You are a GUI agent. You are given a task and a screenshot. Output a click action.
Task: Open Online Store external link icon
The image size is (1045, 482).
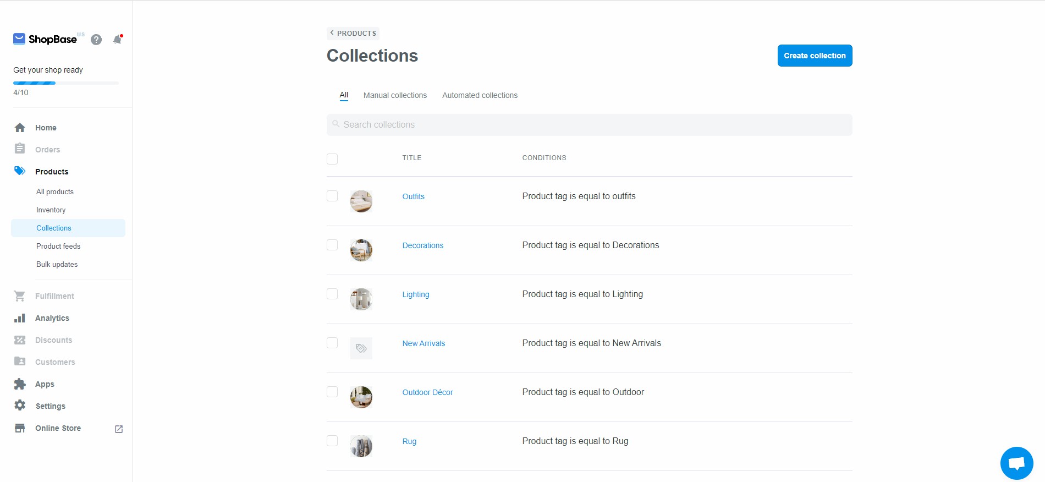coord(119,429)
